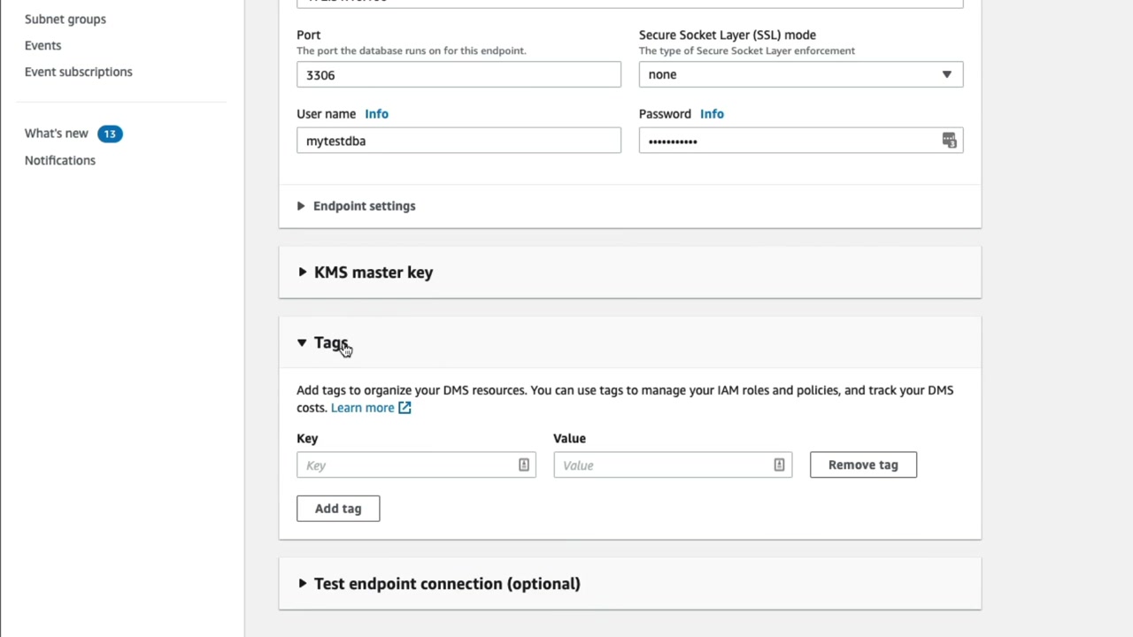Click the Port input field
This screenshot has height=637, width=1133.
(459, 75)
